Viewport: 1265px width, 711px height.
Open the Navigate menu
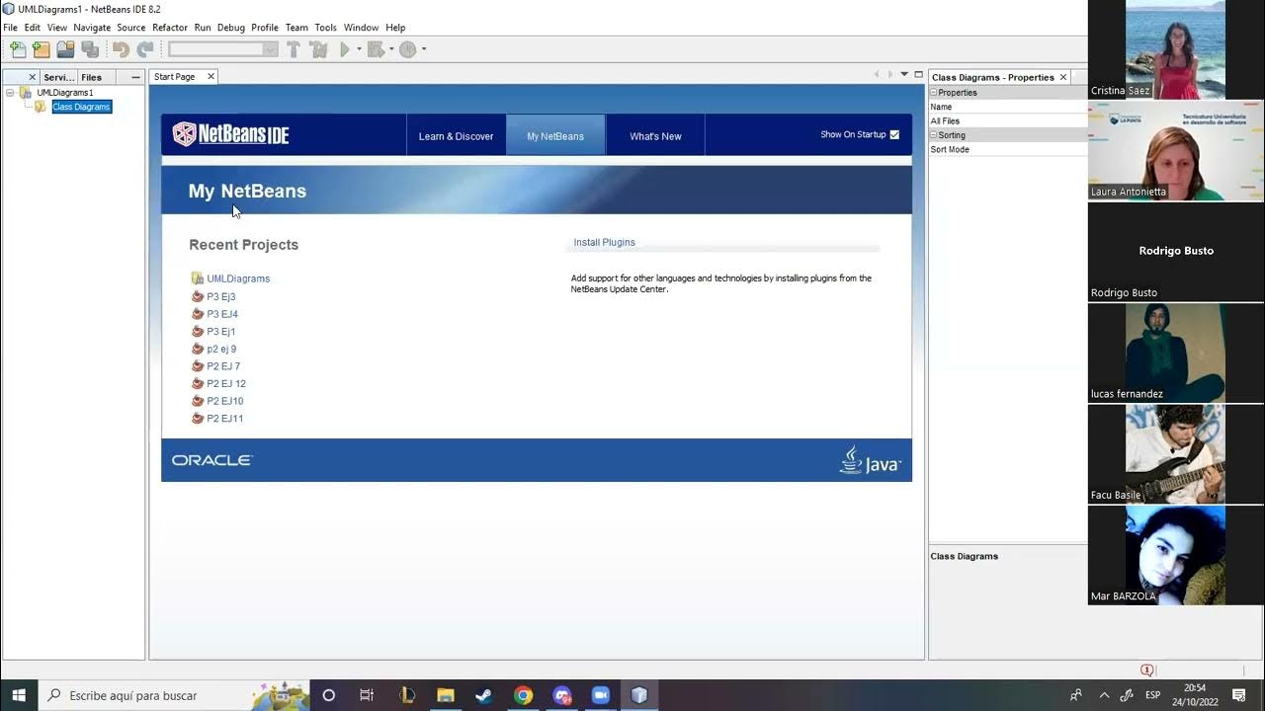(92, 28)
